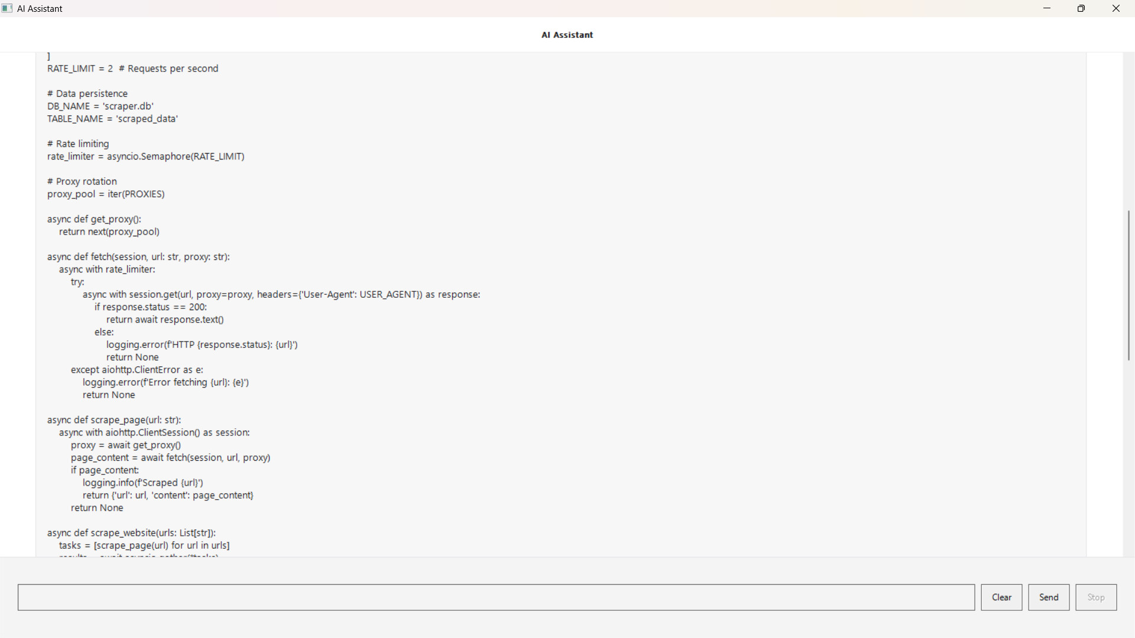Image resolution: width=1135 pixels, height=638 pixels.
Task: Click the logging.error HTTP status line
Action: pos(202,344)
